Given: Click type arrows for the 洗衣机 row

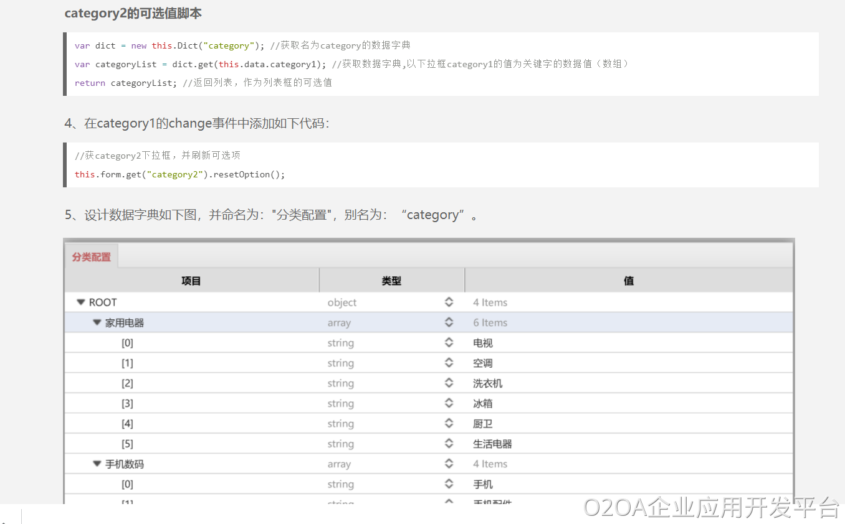Looking at the screenshot, I should [449, 383].
